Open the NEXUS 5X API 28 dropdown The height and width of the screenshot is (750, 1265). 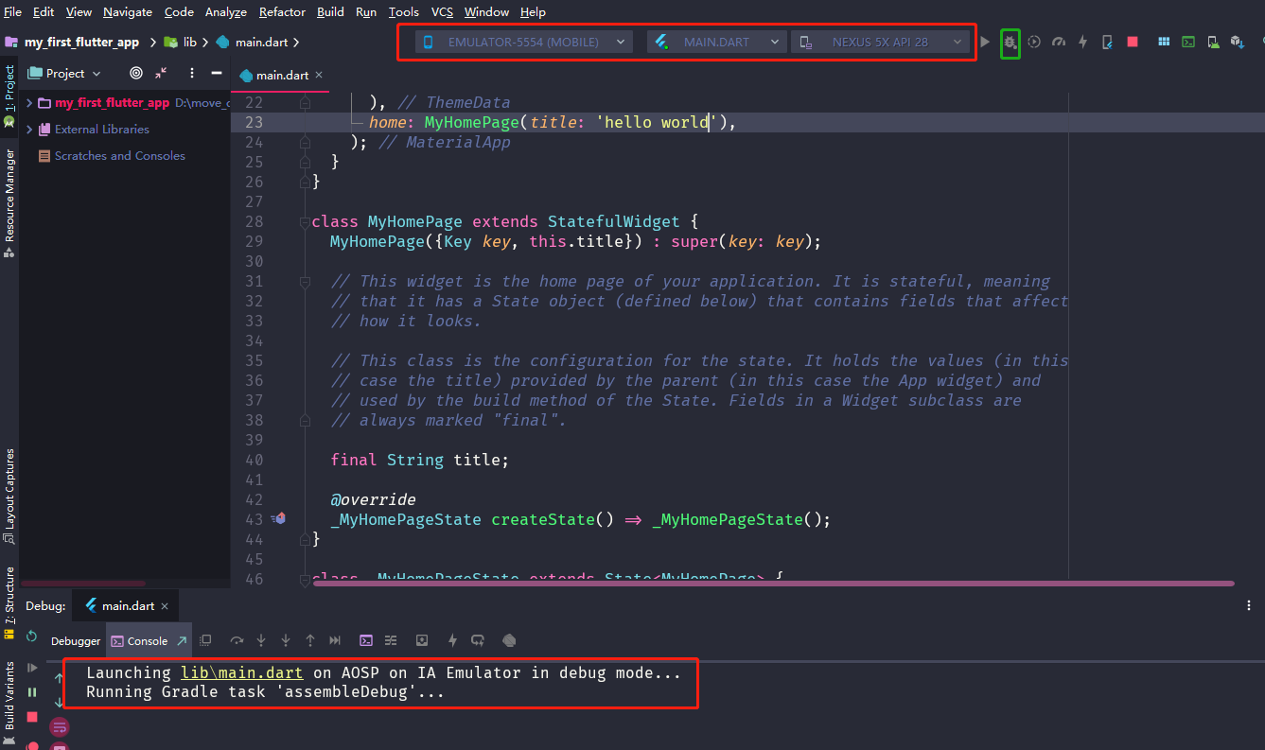tap(881, 42)
